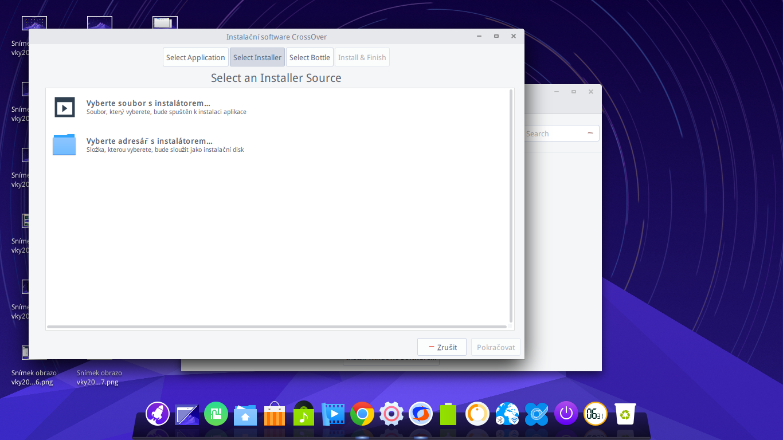Click the CrossOver icon in dock

coord(421,414)
